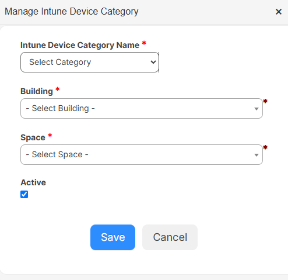The image size is (288, 280).
Task: Click the Active label text
Action: coord(33,182)
